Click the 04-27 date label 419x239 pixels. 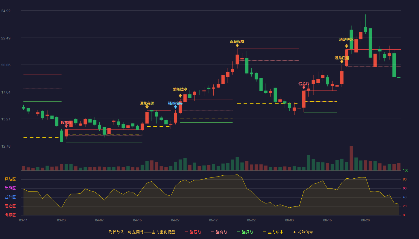[175, 220]
